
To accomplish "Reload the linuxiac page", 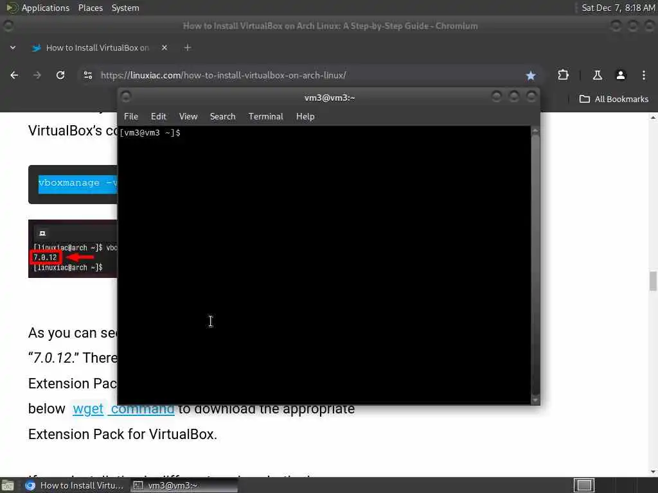I will tap(60, 75).
